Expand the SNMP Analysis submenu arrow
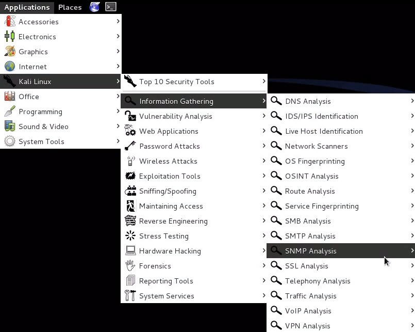The height and width of the screenshot is (332, 415). [412, 250]
